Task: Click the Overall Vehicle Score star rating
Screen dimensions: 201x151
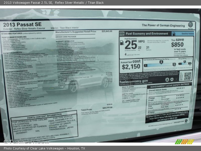Action: coord(180,88)
